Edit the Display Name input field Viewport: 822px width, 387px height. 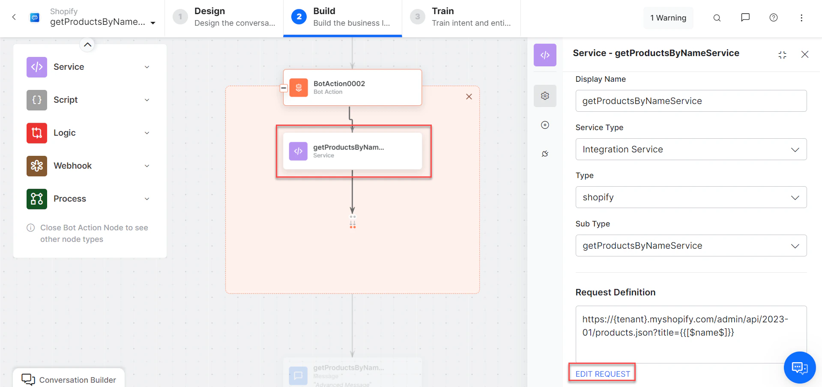[x=690, y=101]
